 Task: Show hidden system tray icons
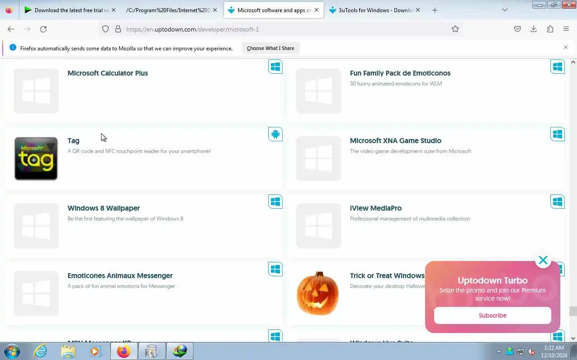pyautogui.click(x=499, y=351)
